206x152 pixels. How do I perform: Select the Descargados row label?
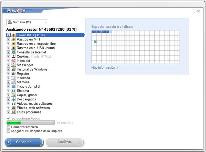coord(26,99)
